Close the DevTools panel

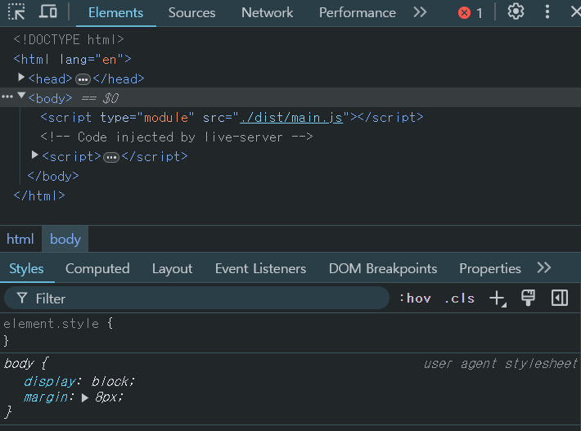tap(575, 11)
